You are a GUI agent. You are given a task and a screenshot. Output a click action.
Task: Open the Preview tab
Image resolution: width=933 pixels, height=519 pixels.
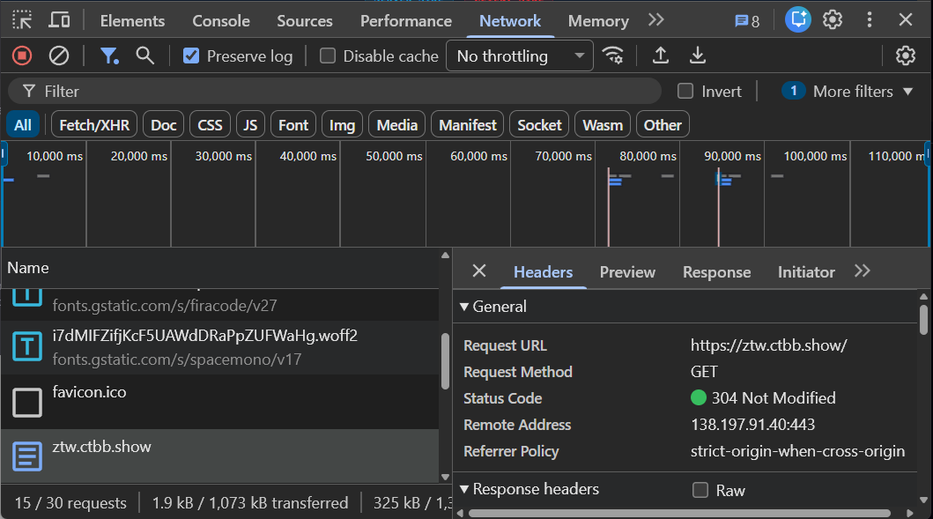point(626,271)
